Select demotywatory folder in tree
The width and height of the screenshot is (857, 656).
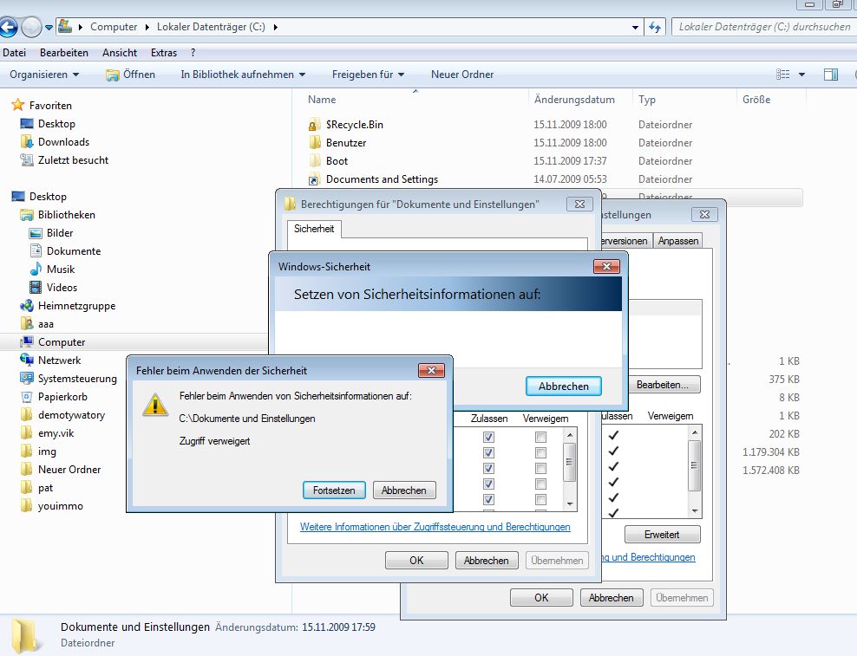point(71,414)
